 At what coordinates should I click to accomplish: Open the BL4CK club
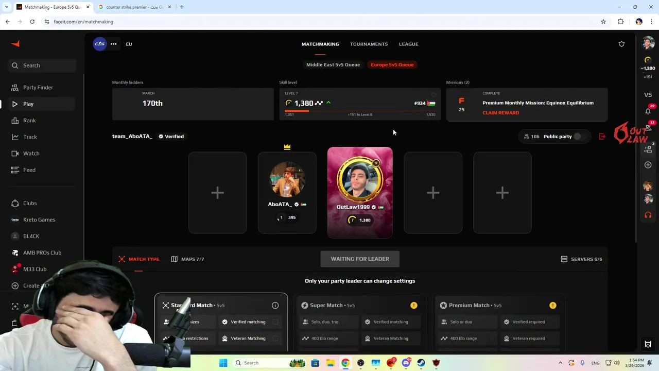tap(42, 236)
